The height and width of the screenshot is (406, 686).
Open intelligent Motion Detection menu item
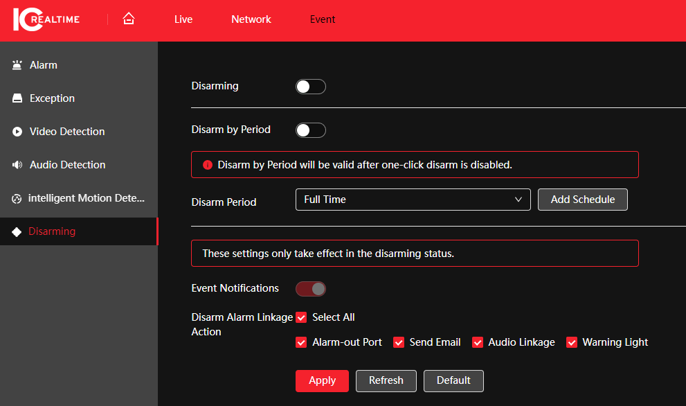coord(79,198)
